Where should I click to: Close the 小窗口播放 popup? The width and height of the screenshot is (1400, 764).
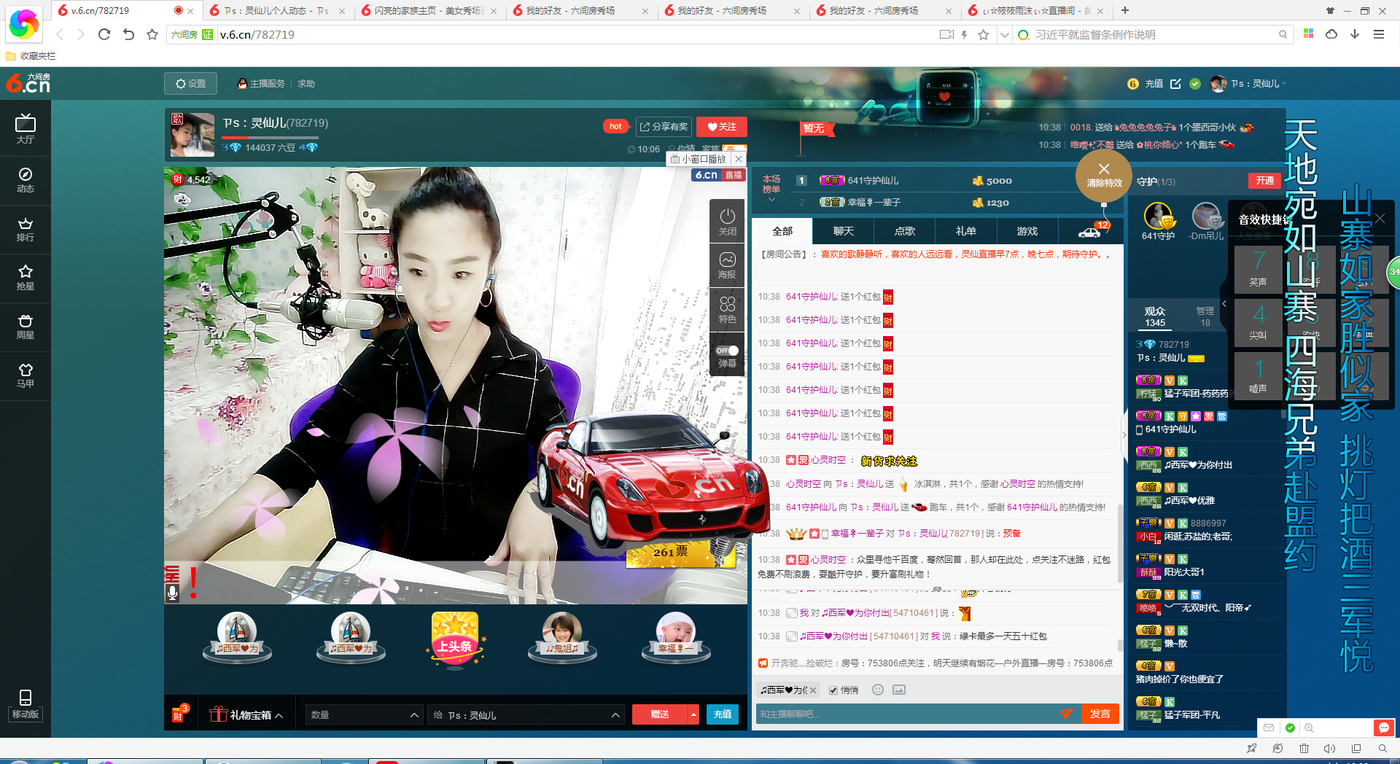pyautogui.click(x=739, y=159)
